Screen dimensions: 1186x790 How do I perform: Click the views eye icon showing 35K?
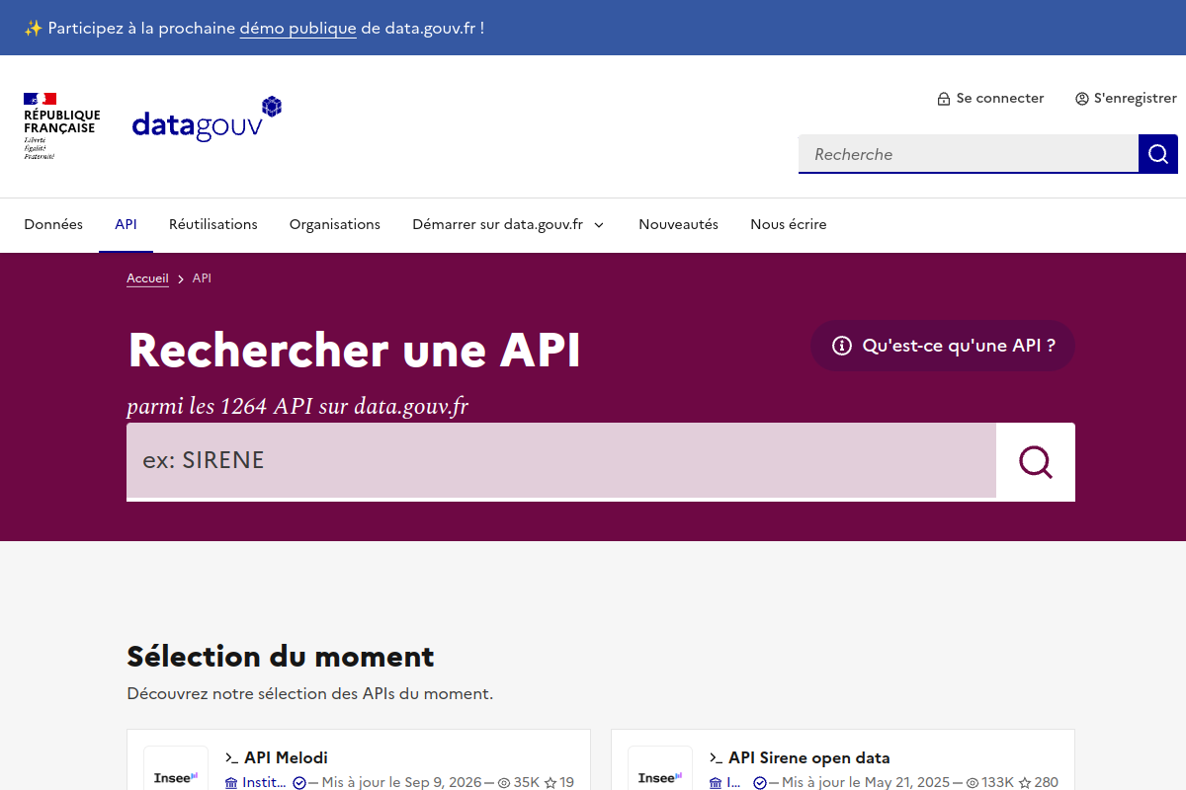[x=504, y=783]
